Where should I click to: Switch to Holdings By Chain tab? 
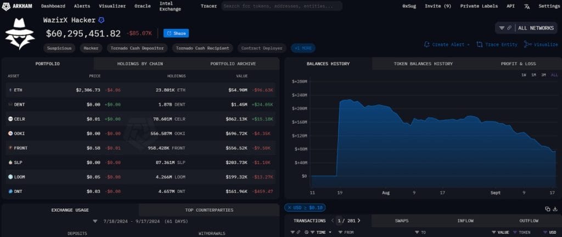point(140,63)
